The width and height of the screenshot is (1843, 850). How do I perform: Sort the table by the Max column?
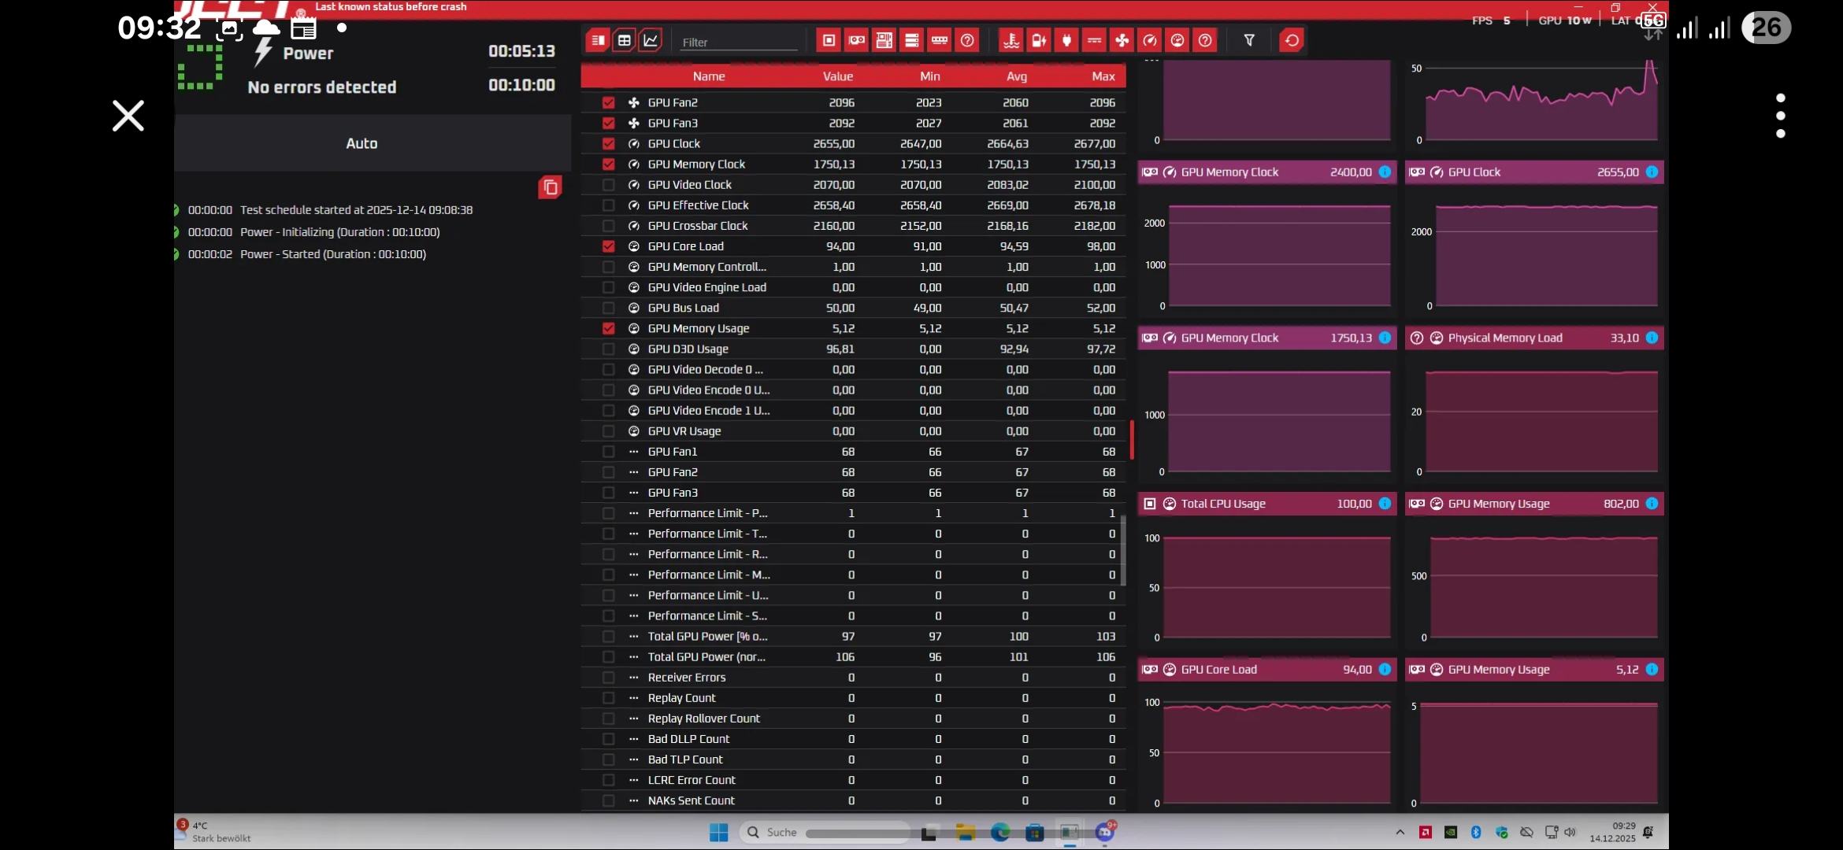[x=1103, y=76]
